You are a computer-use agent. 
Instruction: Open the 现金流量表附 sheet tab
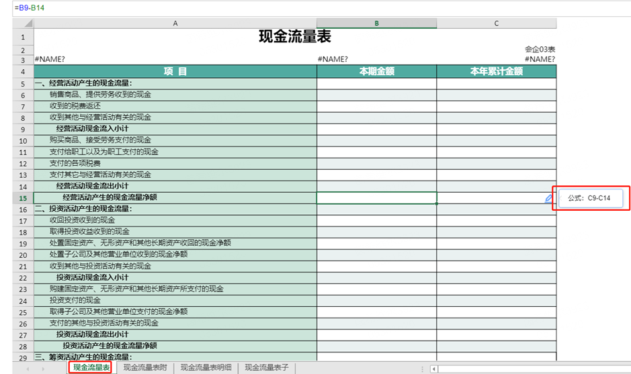(145, 367)
